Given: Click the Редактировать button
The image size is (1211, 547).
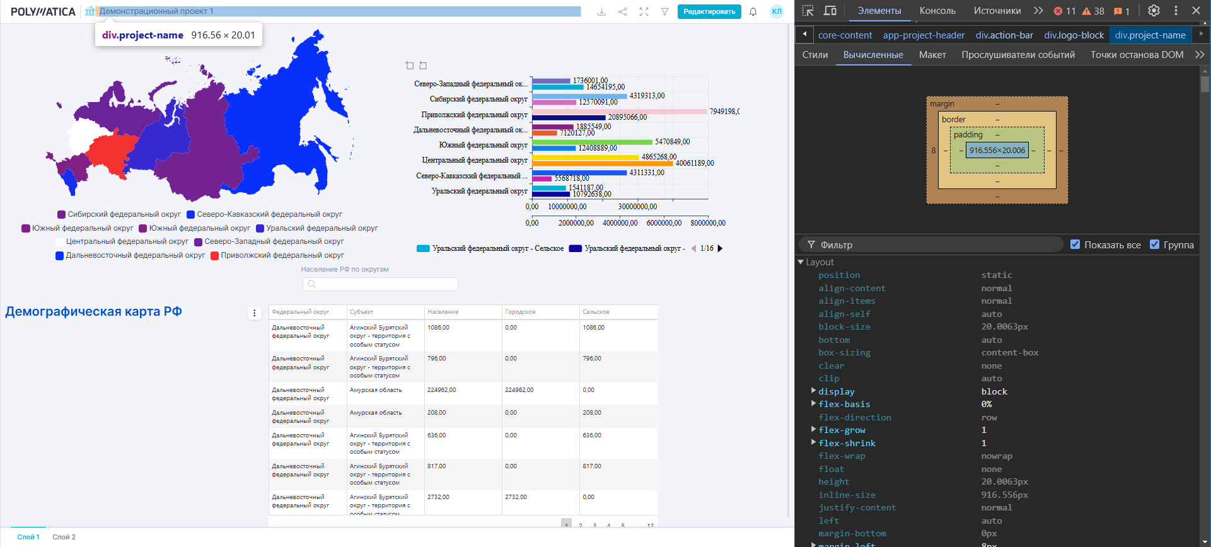Looking at the screenshot, I should 709,12.
